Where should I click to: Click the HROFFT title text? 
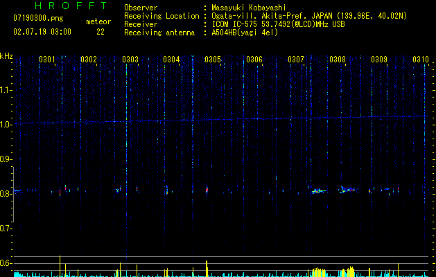(x=71, y=6)
